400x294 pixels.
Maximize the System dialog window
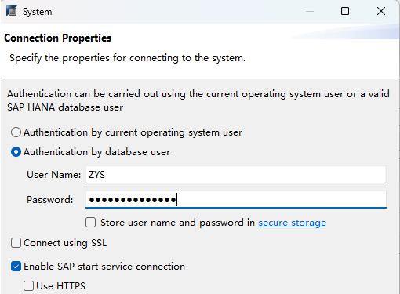(345, 11)
